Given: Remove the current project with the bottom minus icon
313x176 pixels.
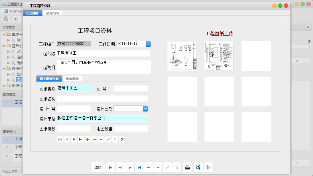Looking at the screenshot, I should pyautogui.click(x=149, y=167).
